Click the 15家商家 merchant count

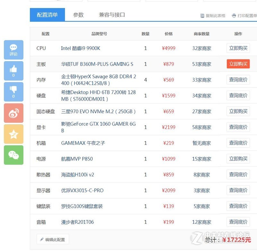[202, 159]
